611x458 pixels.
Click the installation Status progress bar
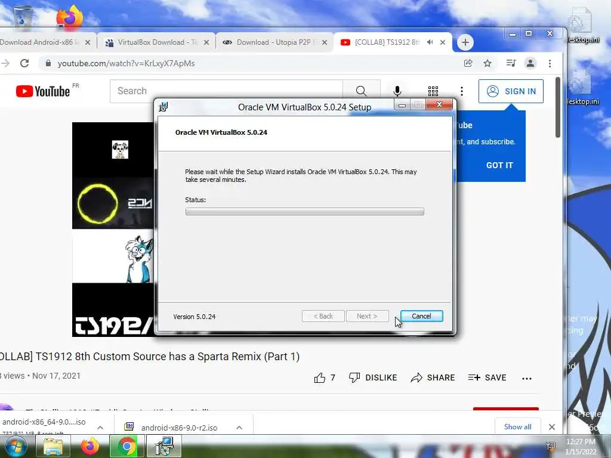pyautogui.click(x=305, y=212)
